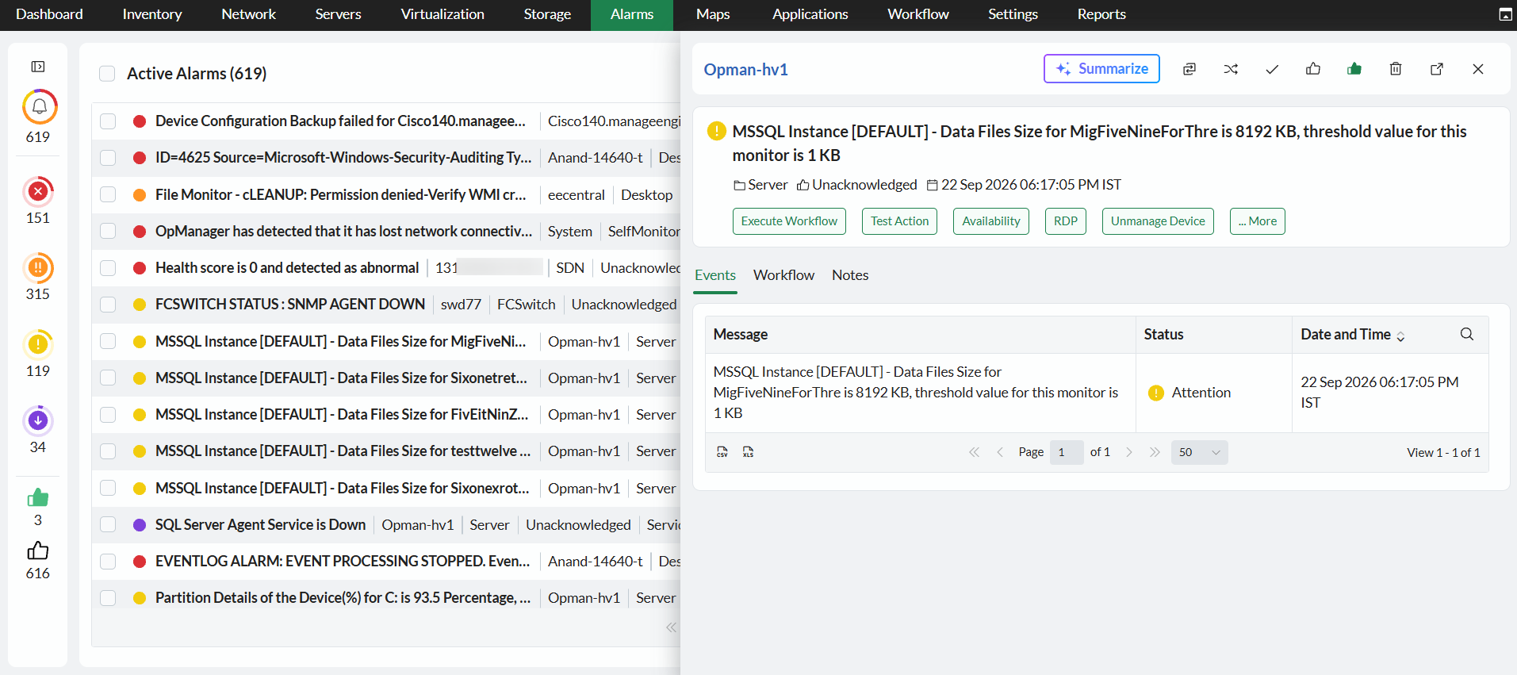
Task: Open rows-per-page dropdown showing 50
Action: coord(1199,452)
